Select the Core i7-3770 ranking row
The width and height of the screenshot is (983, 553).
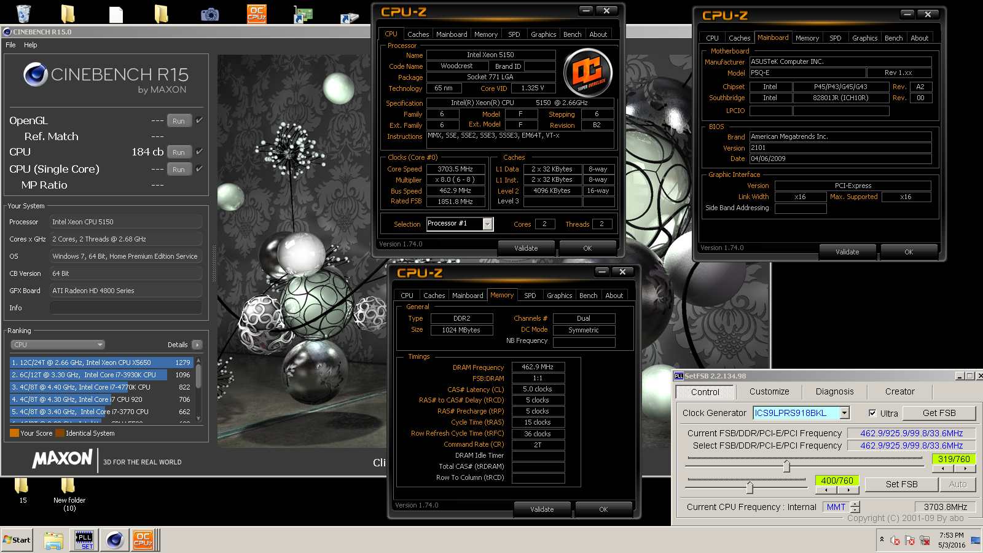[x=101, y=412]
